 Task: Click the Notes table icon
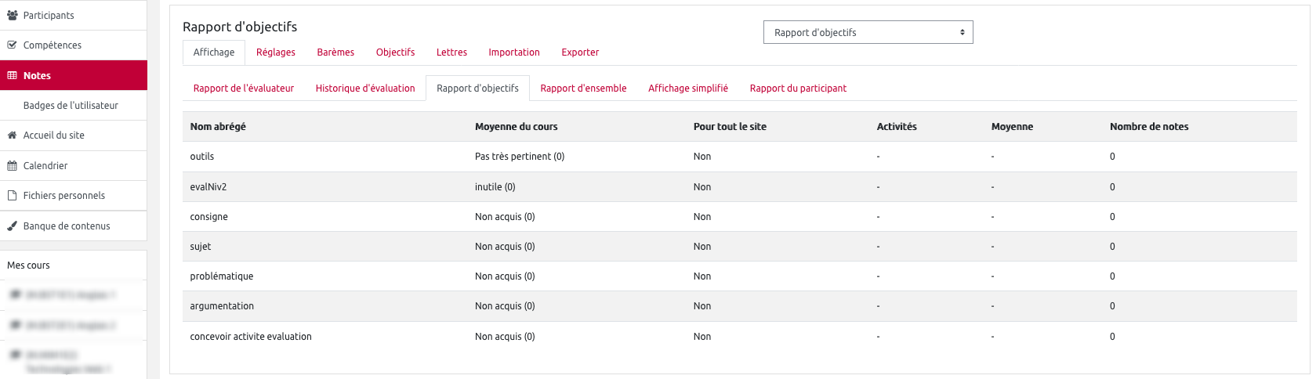12,75
